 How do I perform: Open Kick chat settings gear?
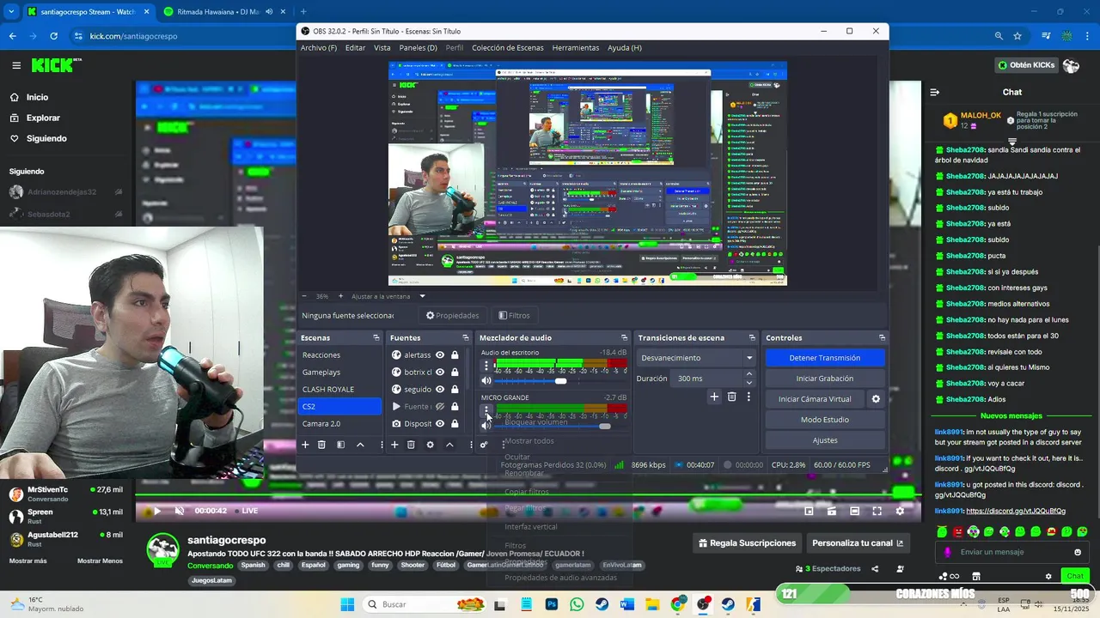(1048, 576)
